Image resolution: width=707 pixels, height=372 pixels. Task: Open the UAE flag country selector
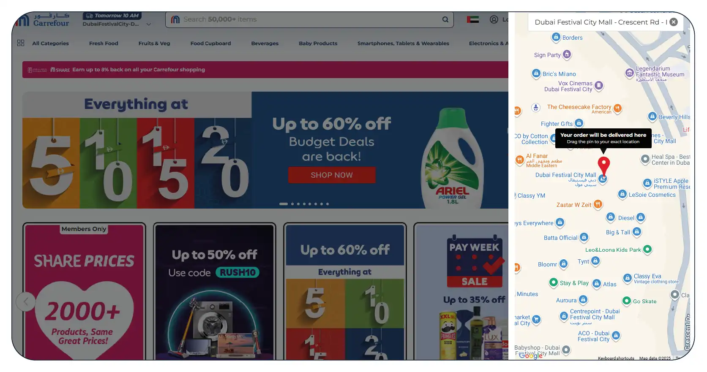pos(472,19)
